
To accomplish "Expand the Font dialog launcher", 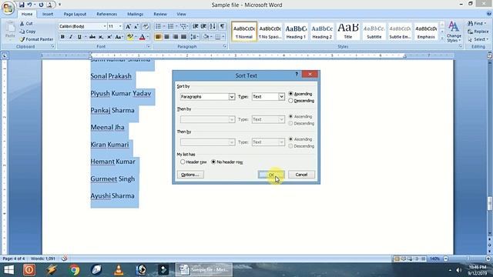I will tap(148, 46).
